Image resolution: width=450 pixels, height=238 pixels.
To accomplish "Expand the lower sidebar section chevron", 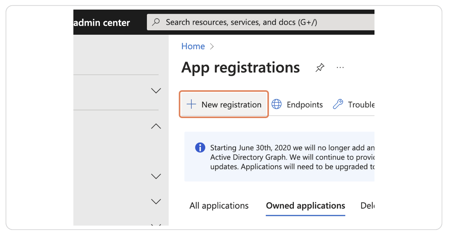I will click(156, 176).
